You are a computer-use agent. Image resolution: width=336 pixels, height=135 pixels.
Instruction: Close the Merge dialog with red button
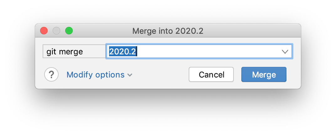44,31
